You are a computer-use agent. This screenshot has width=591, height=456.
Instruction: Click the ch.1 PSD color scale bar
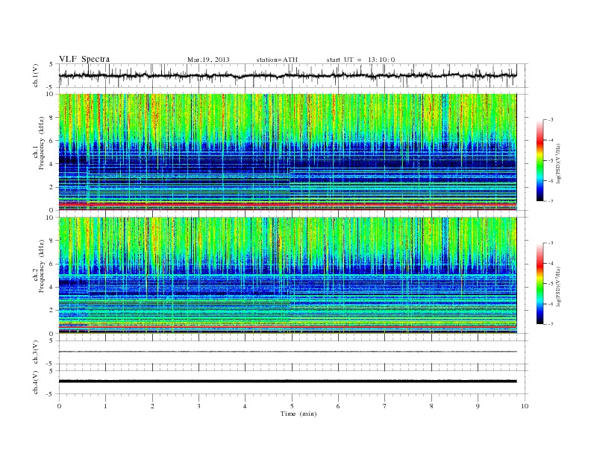(540, 160)
